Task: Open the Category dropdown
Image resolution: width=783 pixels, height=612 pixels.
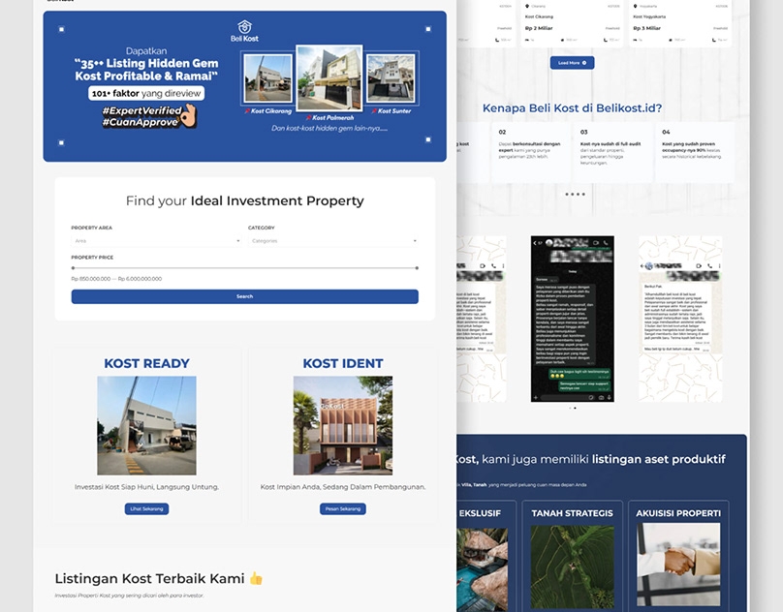Action: tap(333, 240)
